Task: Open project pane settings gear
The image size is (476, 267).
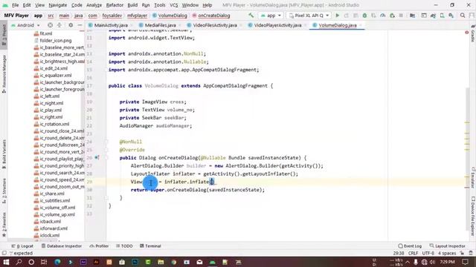Action: pyautogui.click(x=71, y=25)
